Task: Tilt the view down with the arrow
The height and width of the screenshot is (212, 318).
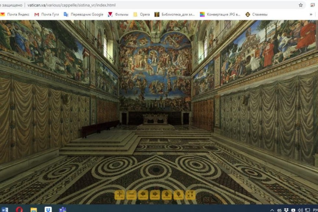Action: point(178,194)
